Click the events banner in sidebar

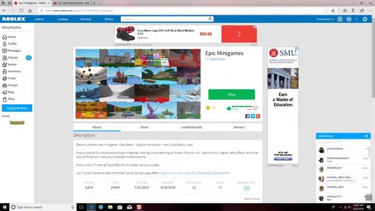[17, 122]
